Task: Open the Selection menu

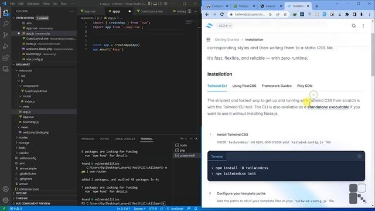Action: point(33,4)
